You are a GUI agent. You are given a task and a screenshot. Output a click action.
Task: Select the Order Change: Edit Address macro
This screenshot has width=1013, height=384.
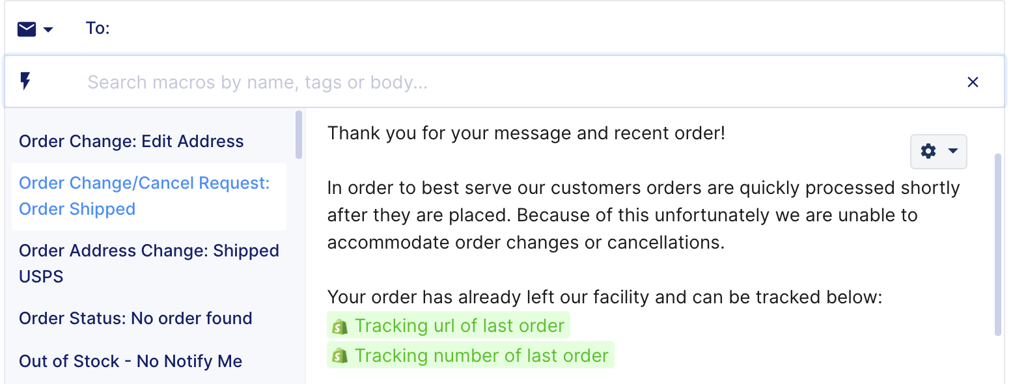(132, 141)
